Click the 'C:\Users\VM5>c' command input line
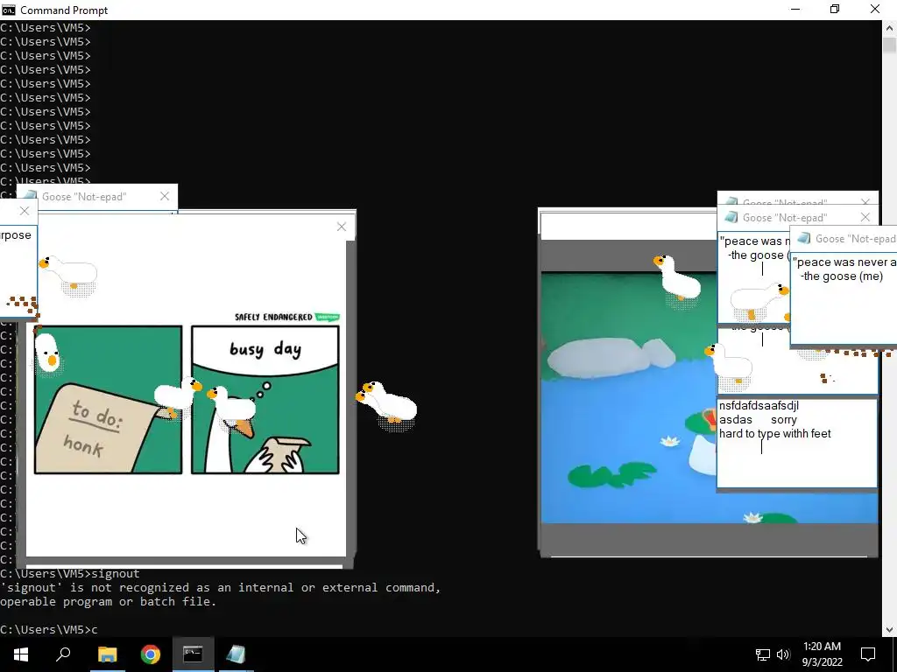 coord(49,630)
